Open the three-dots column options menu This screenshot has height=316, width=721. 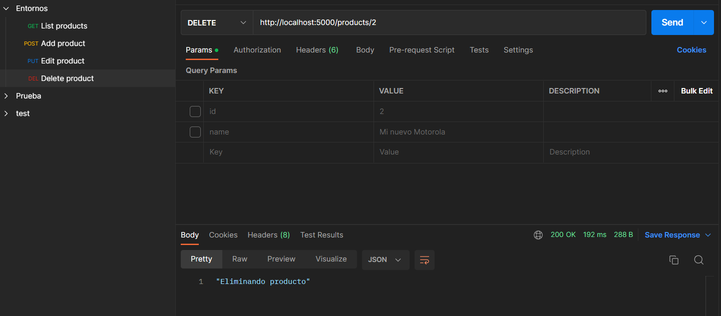[663, 91]
